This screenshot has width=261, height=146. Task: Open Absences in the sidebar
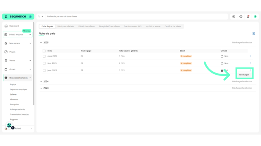(x=14, y=100)
